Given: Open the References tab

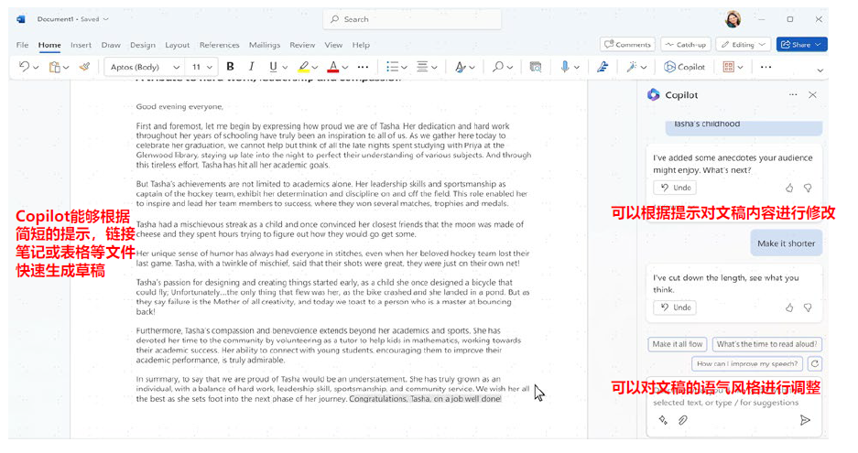Looking at the screenshot, I should [x=220, y=45].
